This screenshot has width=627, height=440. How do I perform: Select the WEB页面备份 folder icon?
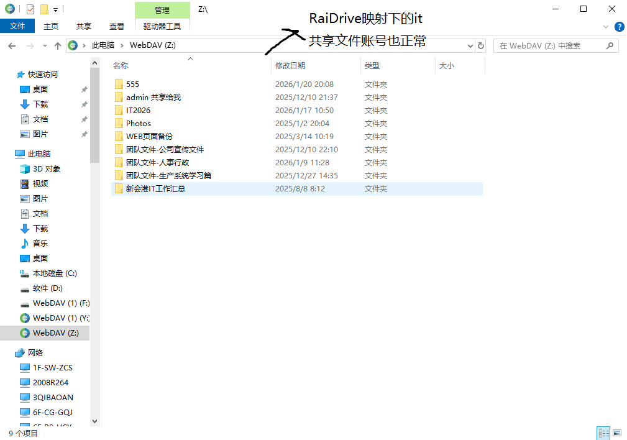(118, 136)
